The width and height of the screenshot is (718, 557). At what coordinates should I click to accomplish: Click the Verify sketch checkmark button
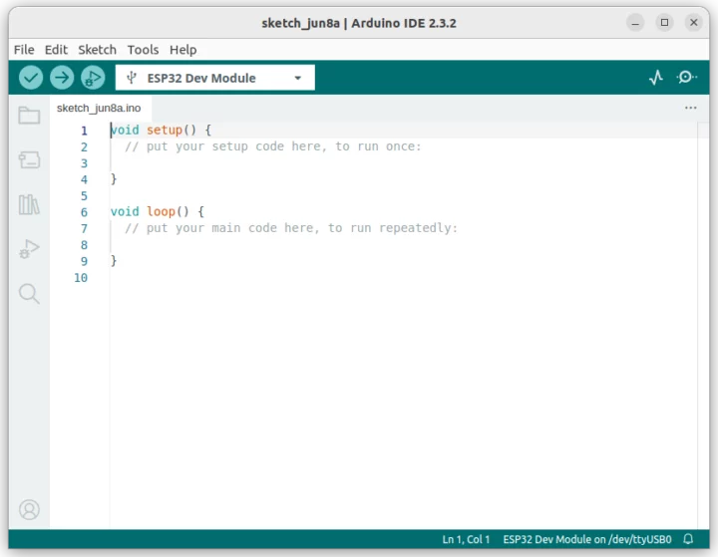31,78
